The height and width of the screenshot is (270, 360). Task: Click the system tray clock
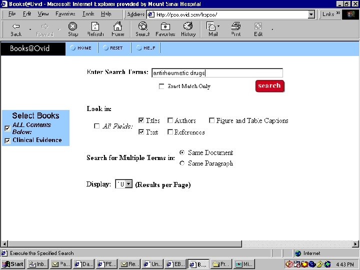pyautogui.click(x=345, y=264)
